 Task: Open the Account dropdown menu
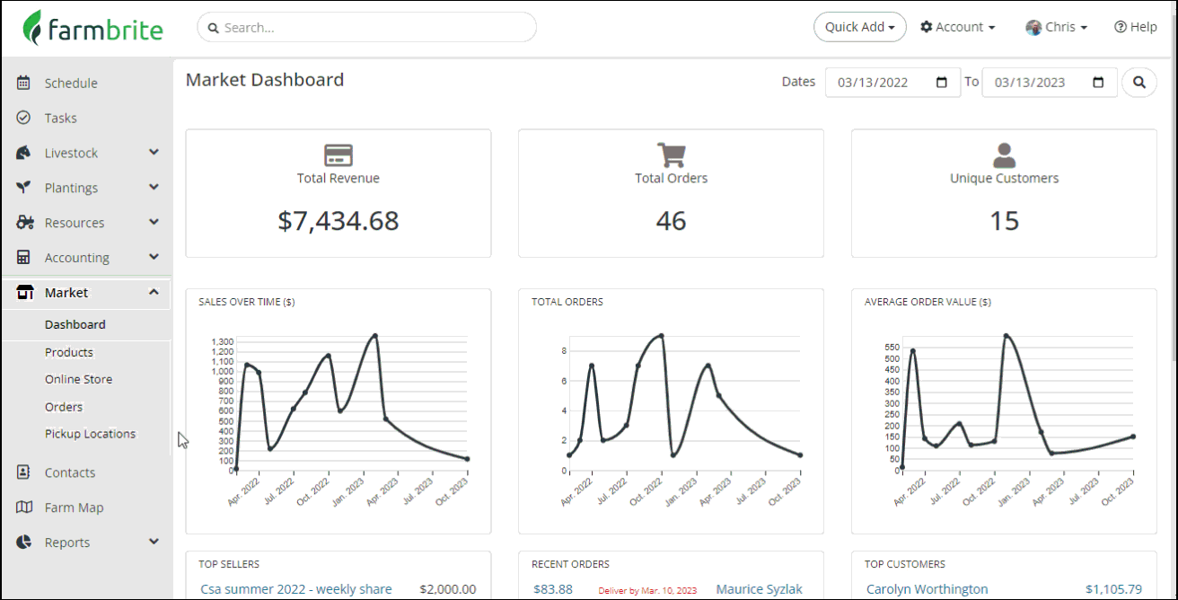point(958,27)
